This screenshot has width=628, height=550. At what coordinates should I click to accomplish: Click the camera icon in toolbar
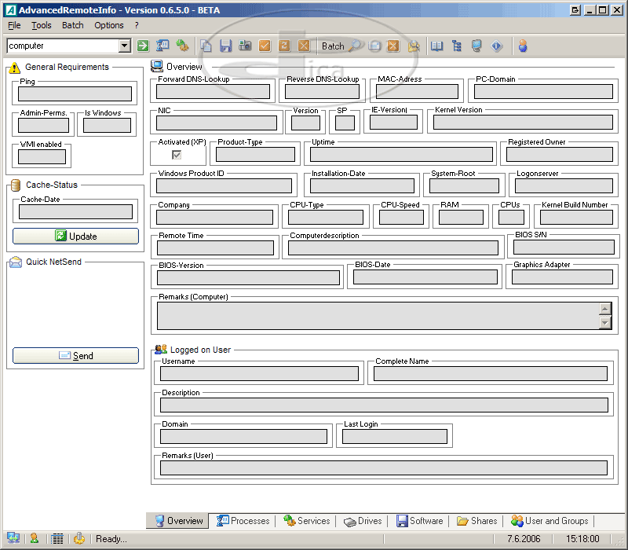coord(245,46)
